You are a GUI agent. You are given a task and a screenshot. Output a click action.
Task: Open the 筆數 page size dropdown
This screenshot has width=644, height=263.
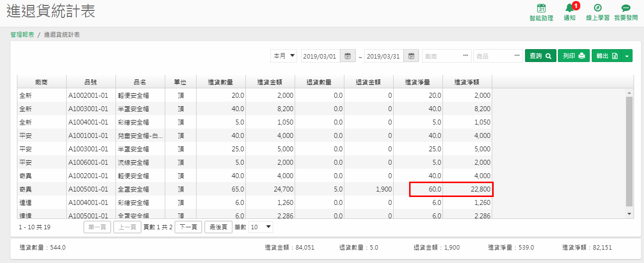pos(261,227)
